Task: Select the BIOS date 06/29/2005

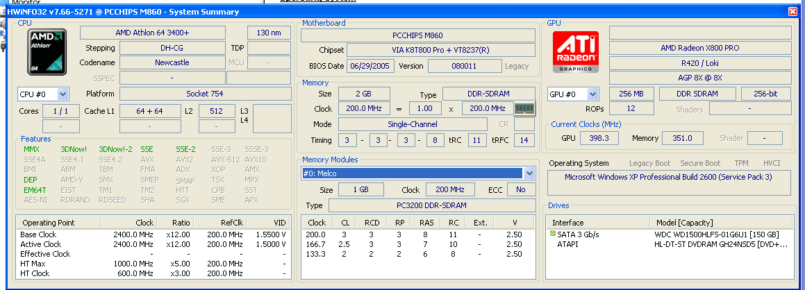Action: (371, 66)
